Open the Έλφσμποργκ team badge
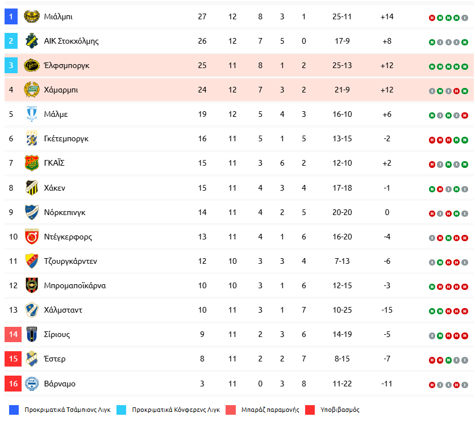Image resolution: width=475 pixels, height=421 pixels. pos(32,65)
